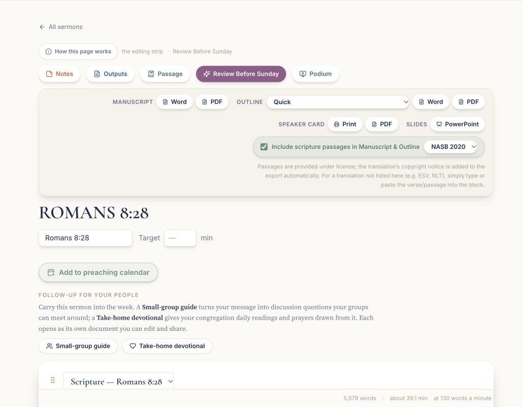This screenshot has height=407, width=523.
Task: Open the Notes tab
Action: [59, 74]
